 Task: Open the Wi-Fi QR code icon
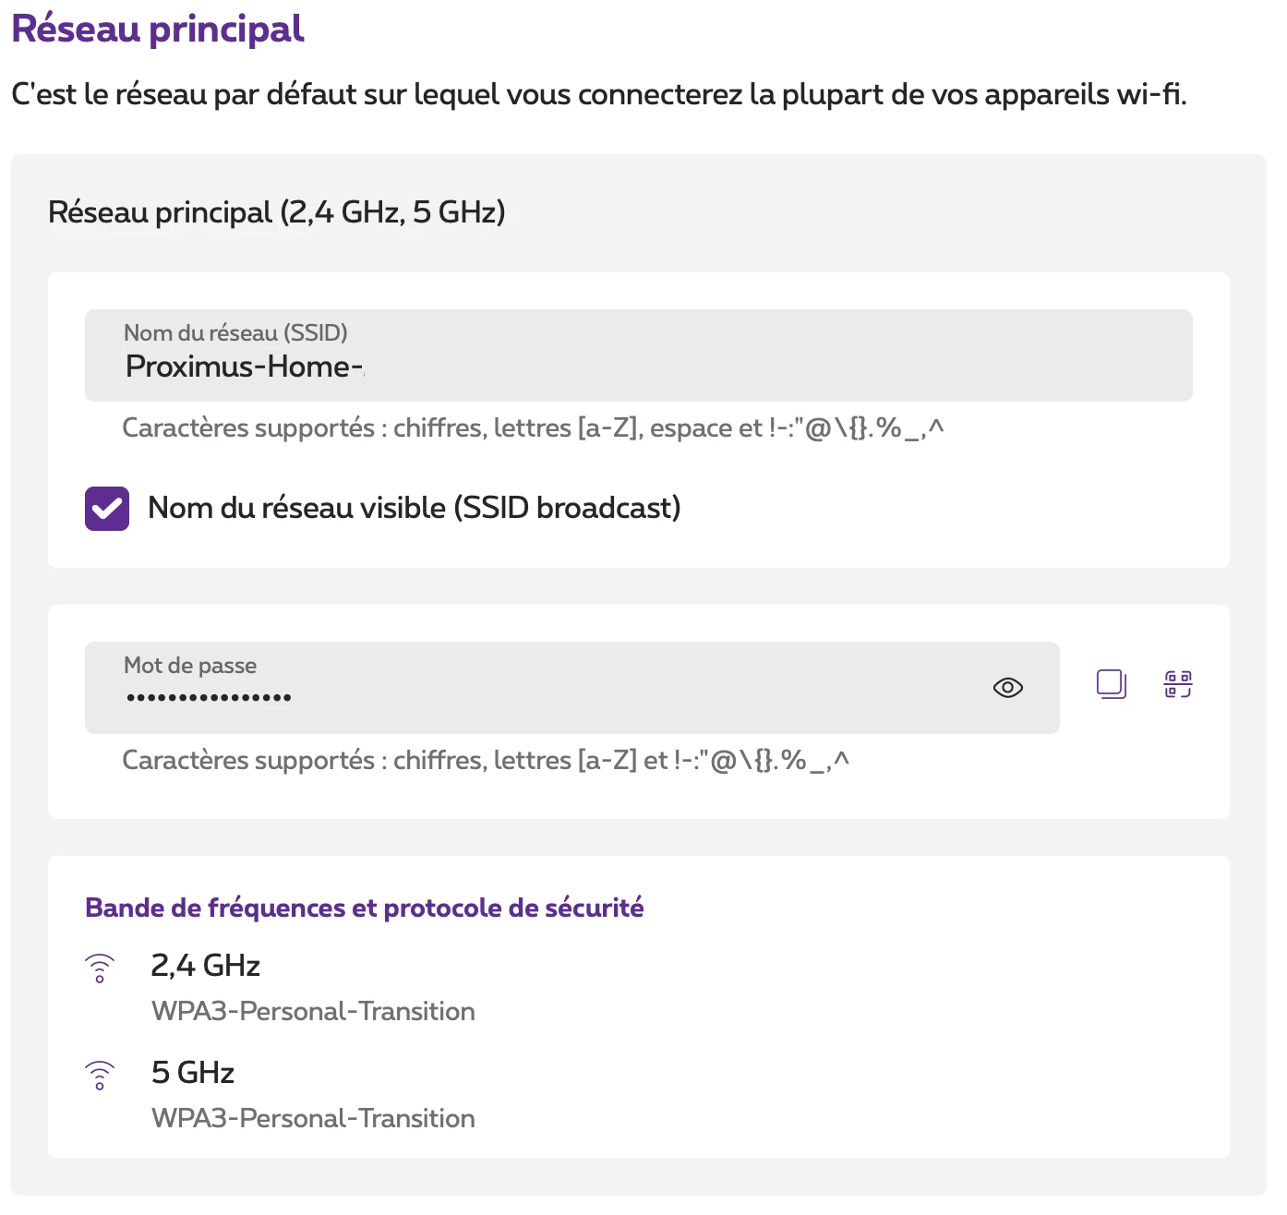[x=1177, y=684]
